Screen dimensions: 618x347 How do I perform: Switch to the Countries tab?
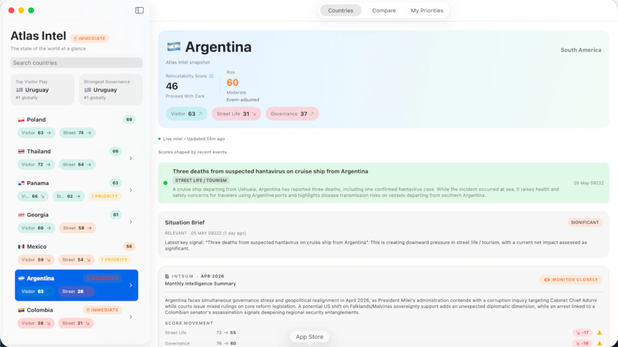coord(341,10)
